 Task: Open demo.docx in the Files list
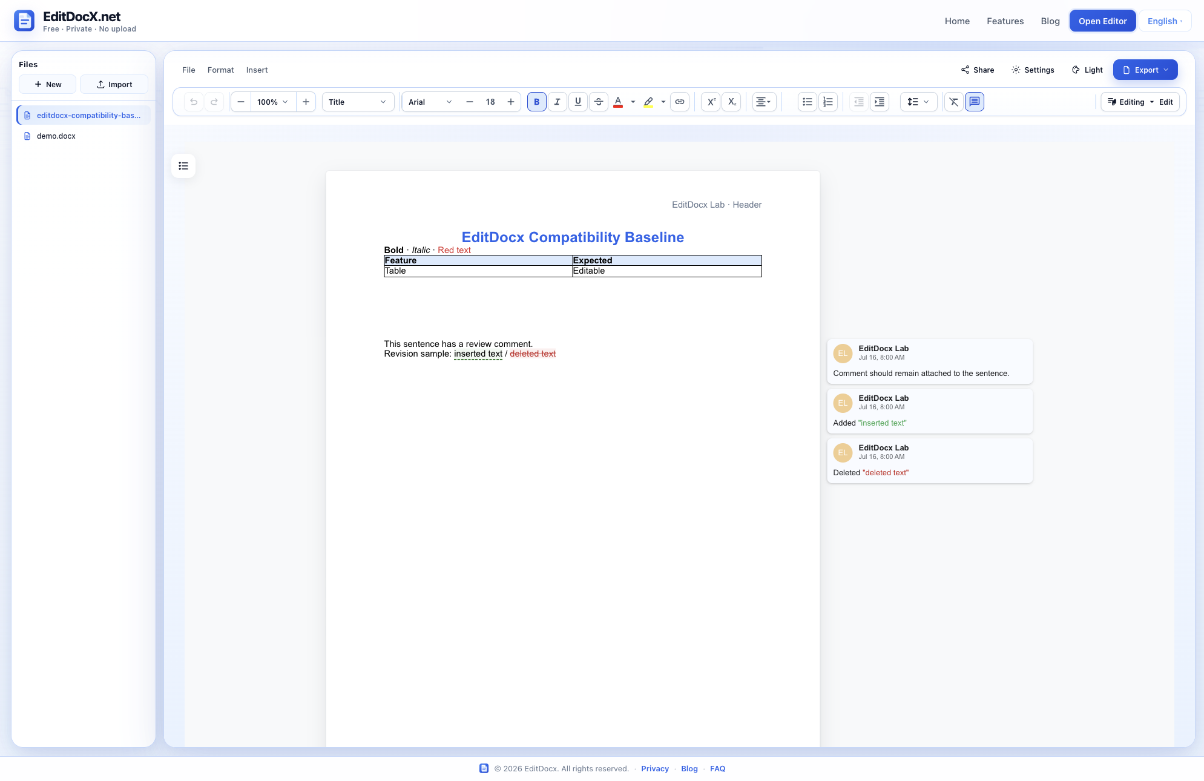[84, 136]
